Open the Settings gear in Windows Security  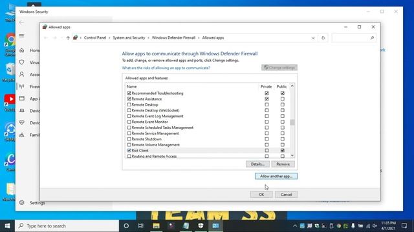pos(21,202)
